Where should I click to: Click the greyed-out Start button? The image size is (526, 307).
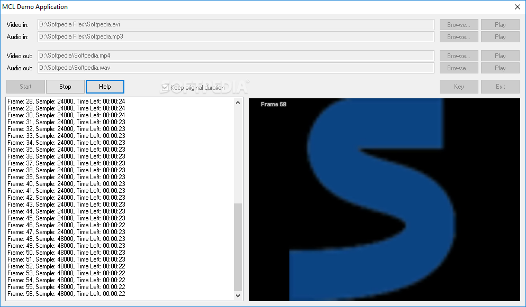[25, 87]
